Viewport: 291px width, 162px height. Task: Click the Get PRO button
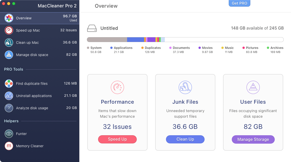pos(239,3)
